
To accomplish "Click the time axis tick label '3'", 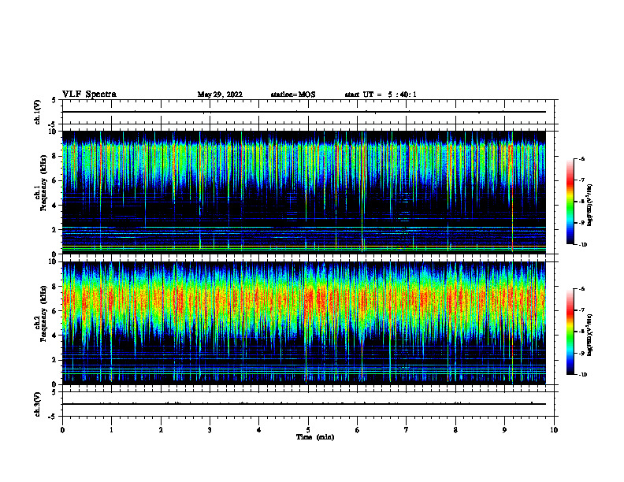I will 210,430.
